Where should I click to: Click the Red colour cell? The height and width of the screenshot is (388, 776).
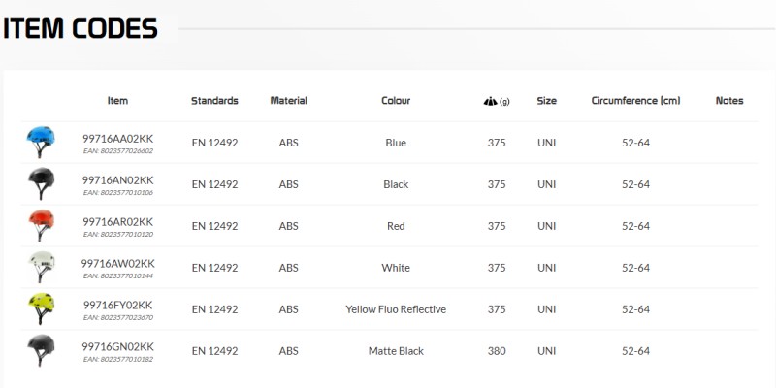(396, 226)
